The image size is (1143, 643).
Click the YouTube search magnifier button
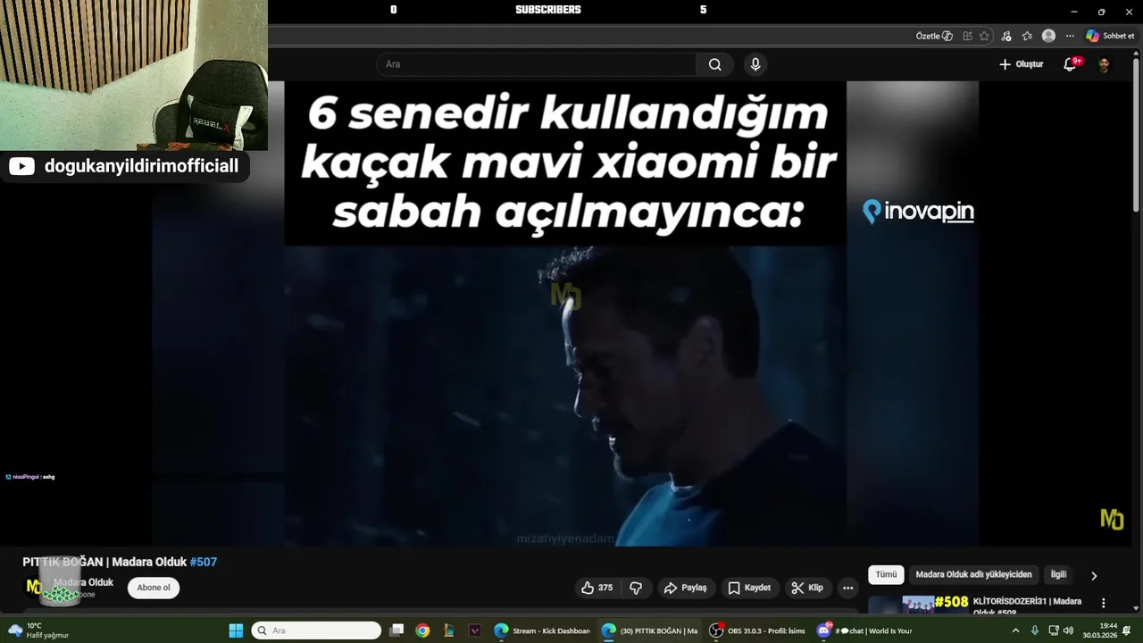pyautogui.click(x=715, y=64)
